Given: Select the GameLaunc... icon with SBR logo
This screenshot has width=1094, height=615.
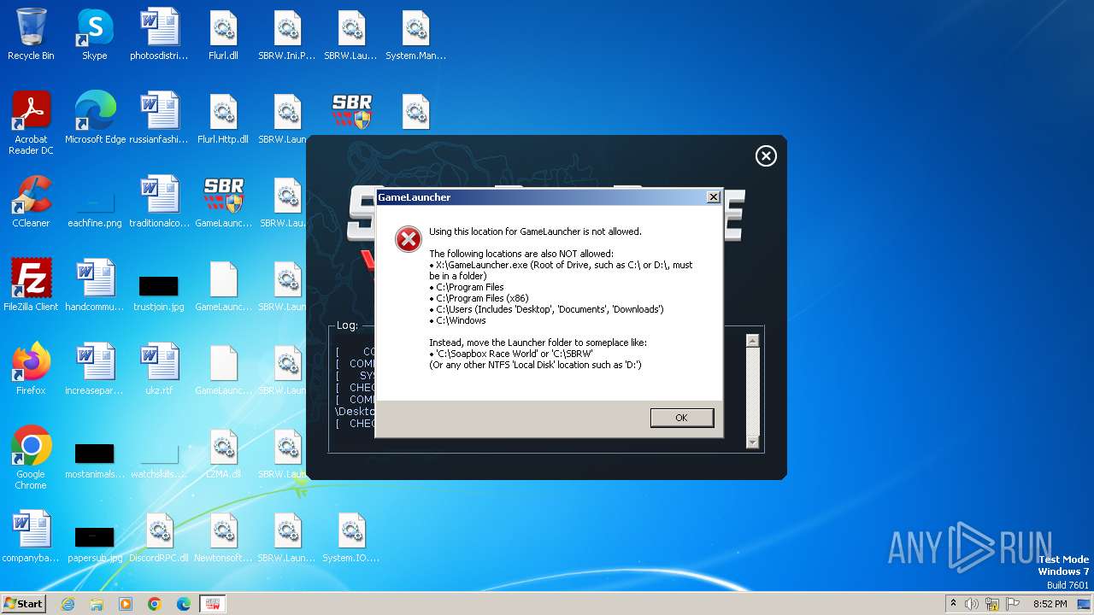Looking at the screenshot, I should click(x=223, y=202).
